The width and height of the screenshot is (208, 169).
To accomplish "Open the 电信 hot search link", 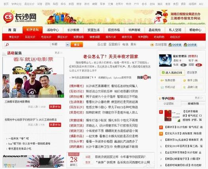I will (125, 45).
